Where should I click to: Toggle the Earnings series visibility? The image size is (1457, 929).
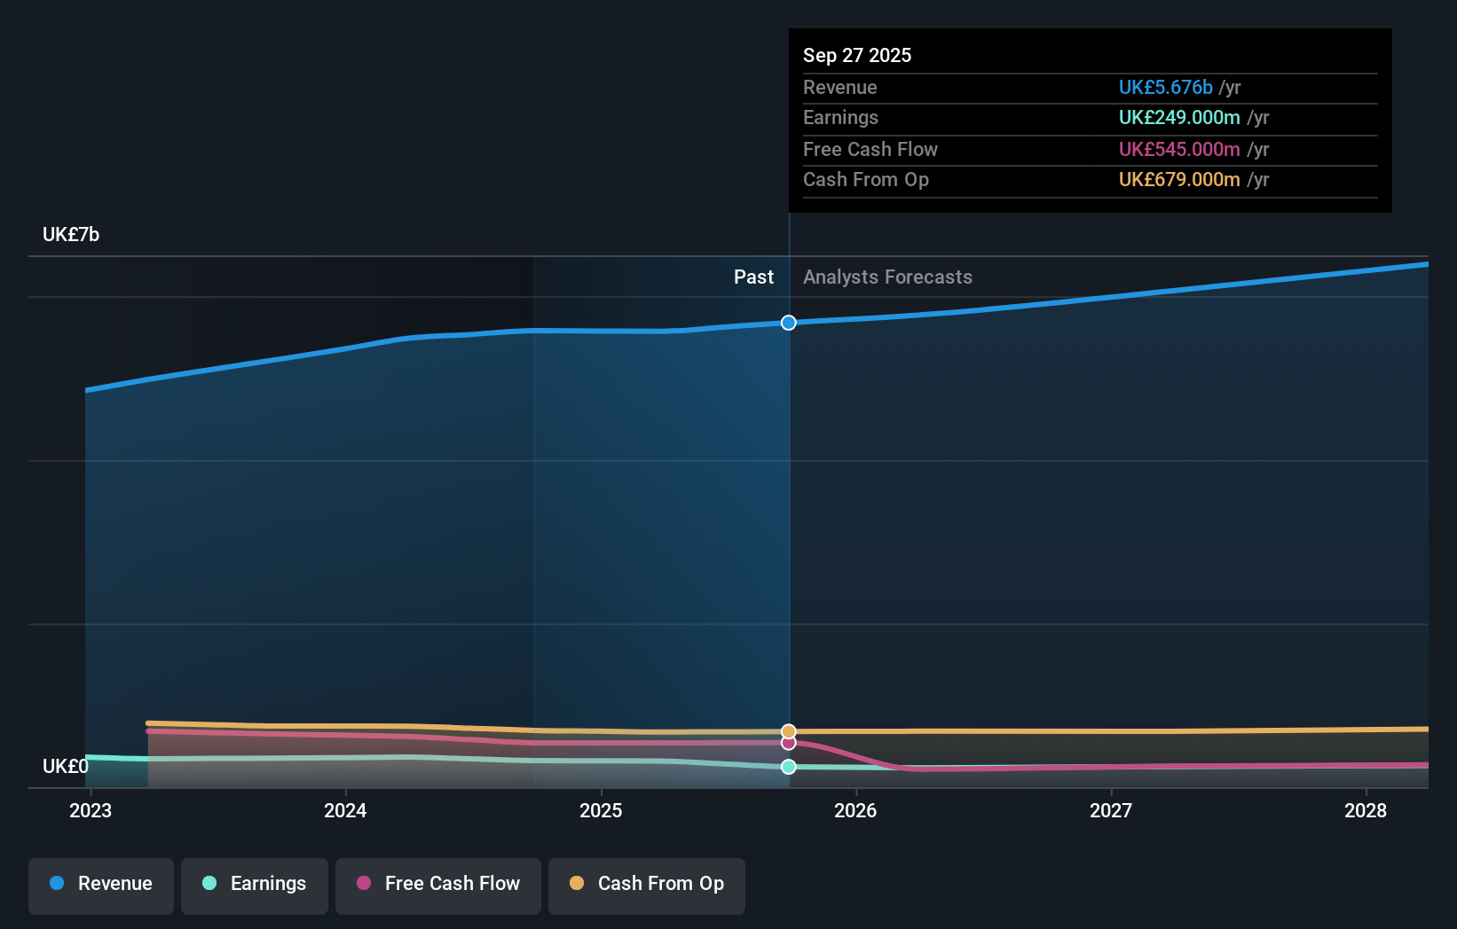point(255,884)
